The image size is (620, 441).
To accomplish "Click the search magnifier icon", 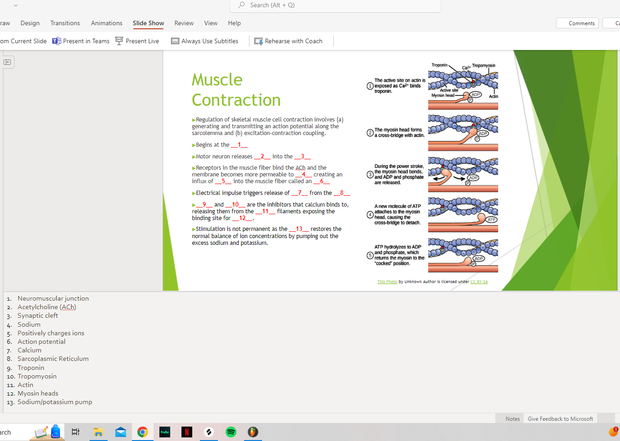I will coord(242,5).
